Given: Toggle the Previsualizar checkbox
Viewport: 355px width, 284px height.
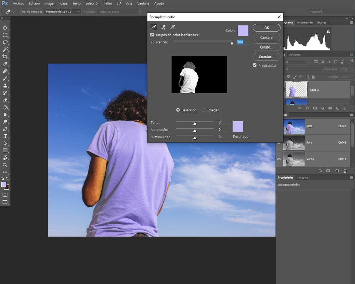Looking at the screenshot, I should 254,65.
